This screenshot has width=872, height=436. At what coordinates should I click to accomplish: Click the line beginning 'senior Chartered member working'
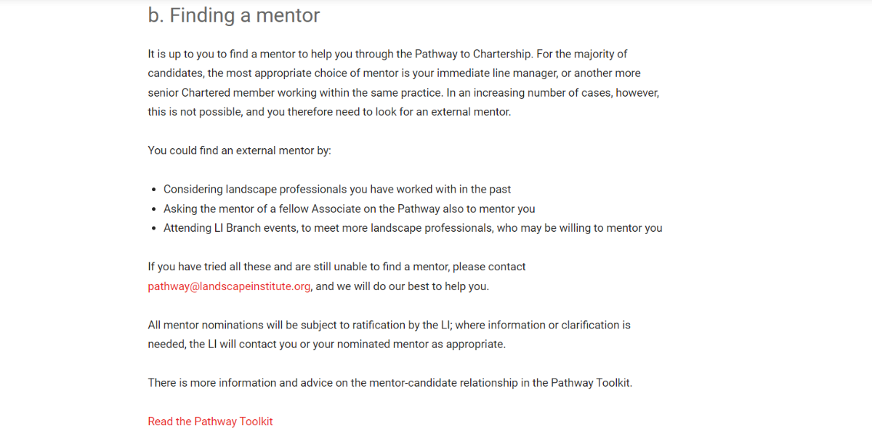(x=403, y=93)
